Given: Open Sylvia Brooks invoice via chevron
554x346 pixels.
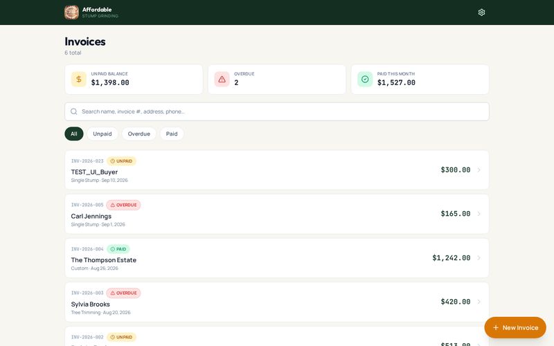Looking at the screenshot, I should tap(479, 302).
